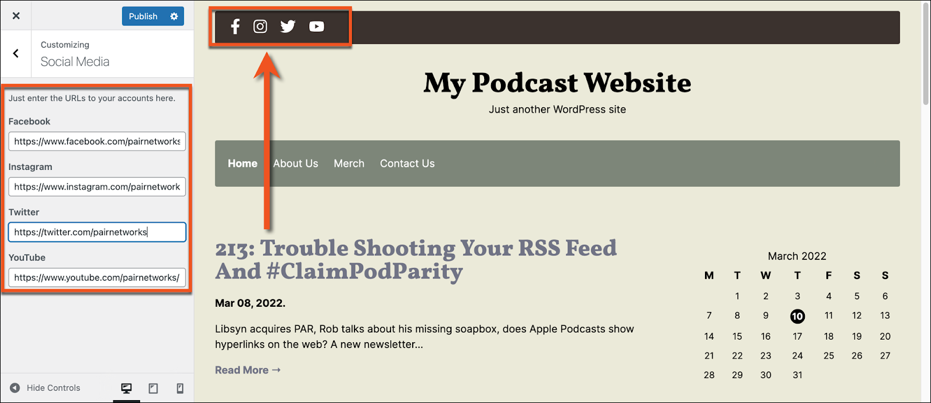Switch to desktop preview mode
Screen dimensions: 931x403
(x=126, y=389)
